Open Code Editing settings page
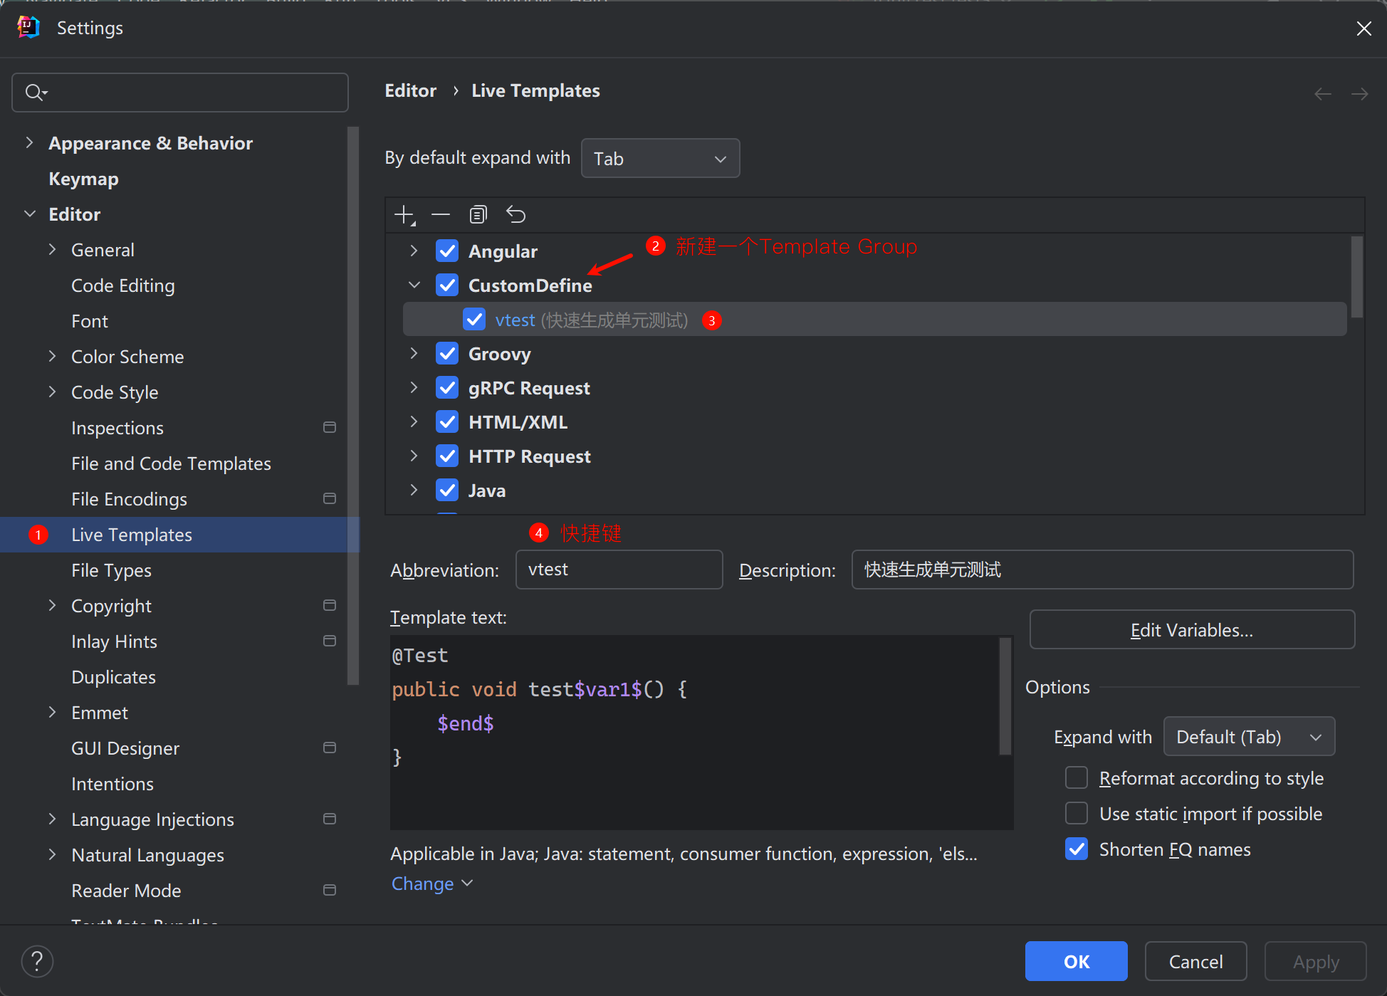The image size is (1387, 996). point(123,285)
